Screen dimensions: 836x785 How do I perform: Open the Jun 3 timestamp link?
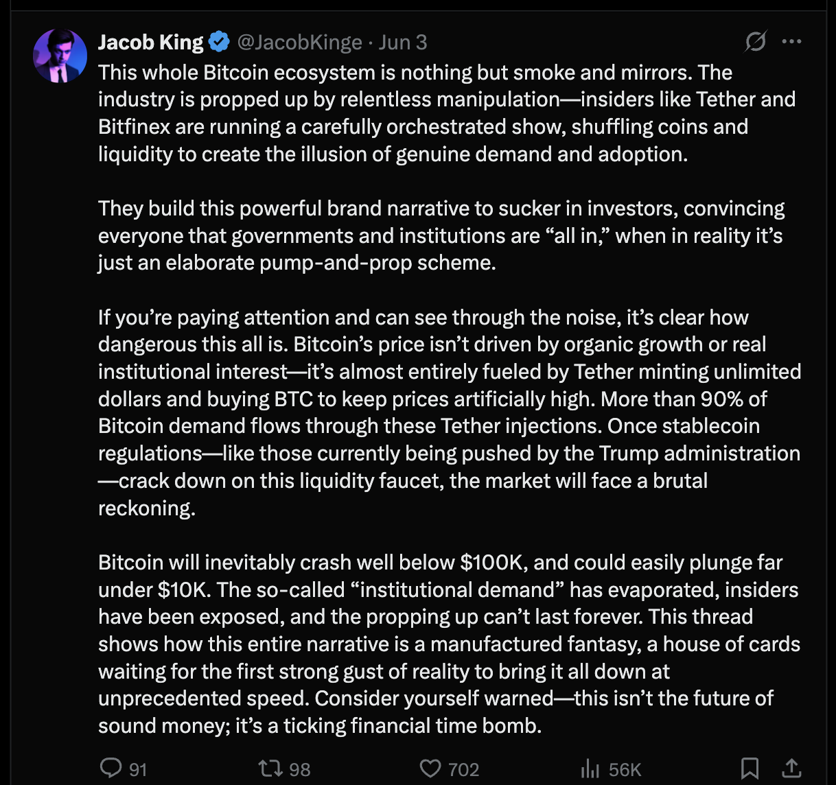click(x=403, y=43)
